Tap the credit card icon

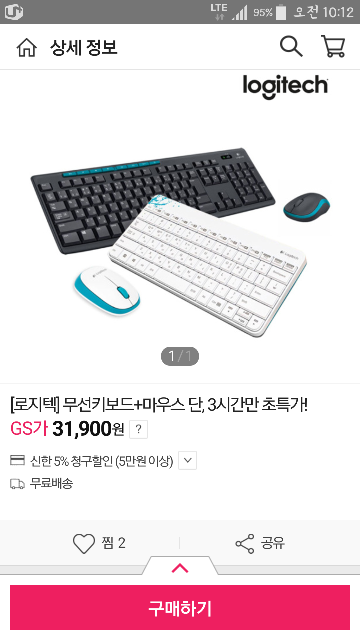[x=17, y=460]
